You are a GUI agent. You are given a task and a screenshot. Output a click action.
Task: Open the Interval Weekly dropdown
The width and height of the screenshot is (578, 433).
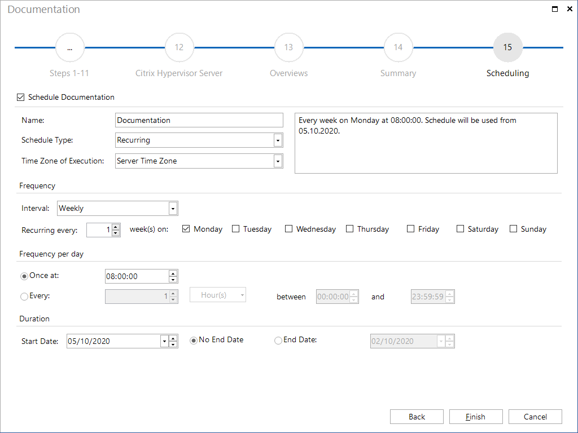pyautogui.click(x=173, y=209)
